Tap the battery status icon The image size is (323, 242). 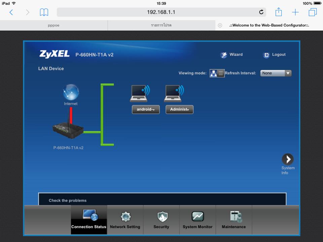pyautogui.click(x=317, y=3)
